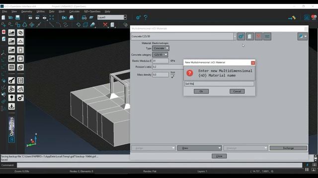Image resolution: width=318 pixels, height=178 pixels.
Task: Click red delete material icon in materials window
Action: tap(258, 37)
